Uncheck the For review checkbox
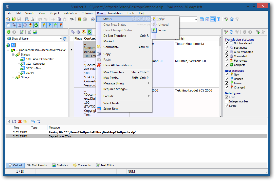The width and height of the screenshot is (275, 181). click(227, 61)
